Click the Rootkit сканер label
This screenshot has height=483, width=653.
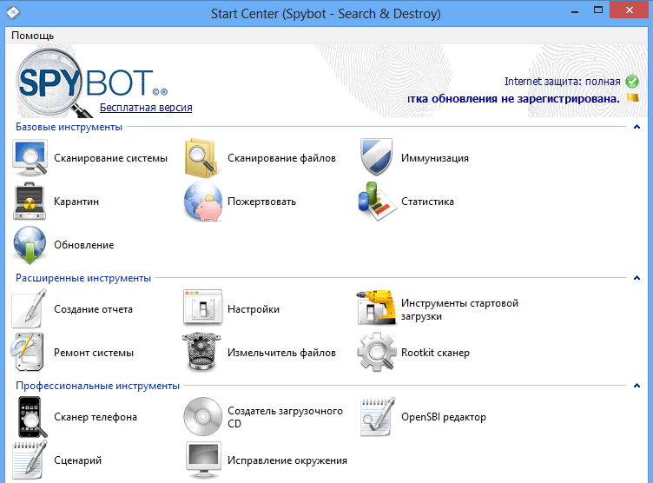[435, 353]
